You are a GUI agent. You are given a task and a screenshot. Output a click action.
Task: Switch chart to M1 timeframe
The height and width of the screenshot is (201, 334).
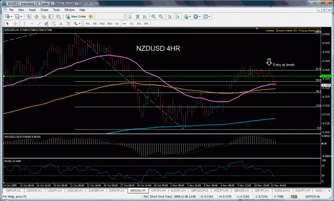tap(88, 24)
